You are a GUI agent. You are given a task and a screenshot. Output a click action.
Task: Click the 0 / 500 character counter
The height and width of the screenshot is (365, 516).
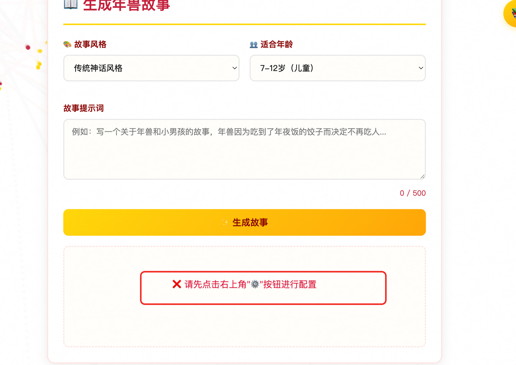[413, 193]
